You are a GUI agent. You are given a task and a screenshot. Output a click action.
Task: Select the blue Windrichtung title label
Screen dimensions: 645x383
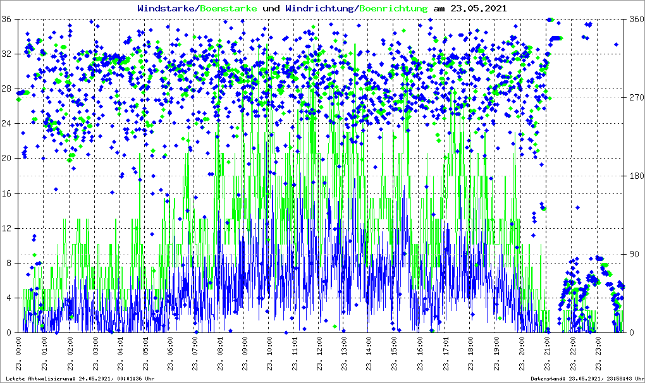point(320,8)
